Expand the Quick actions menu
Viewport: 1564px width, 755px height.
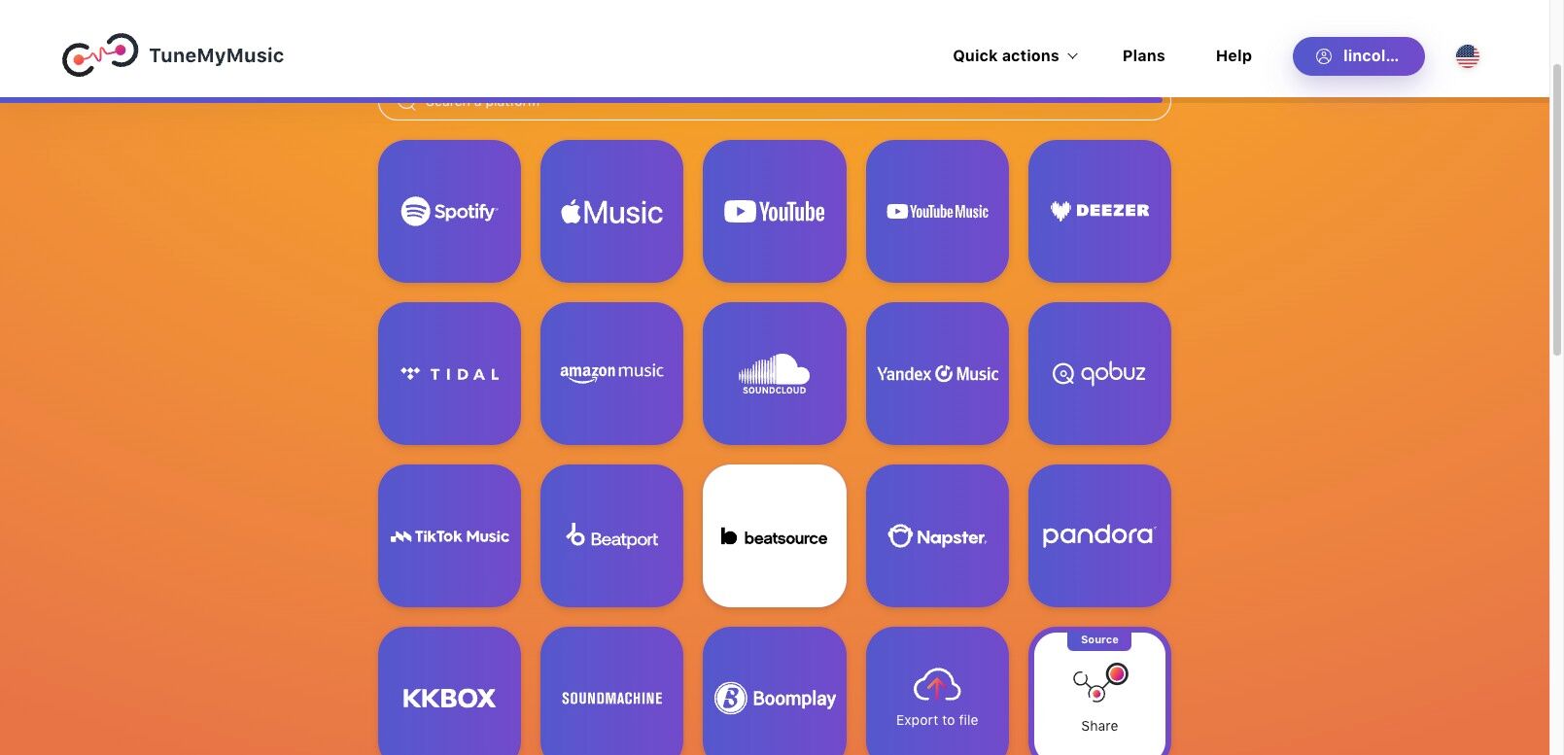(1015, 56)
